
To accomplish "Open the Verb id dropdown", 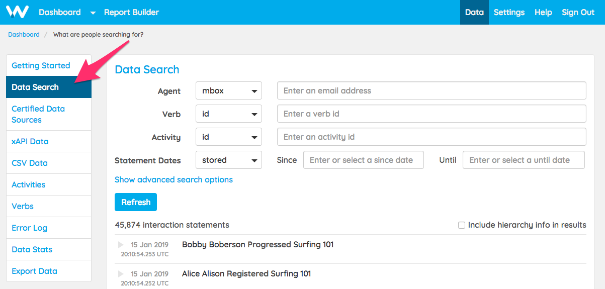I will pyautogui.click(x=229, y=114).
